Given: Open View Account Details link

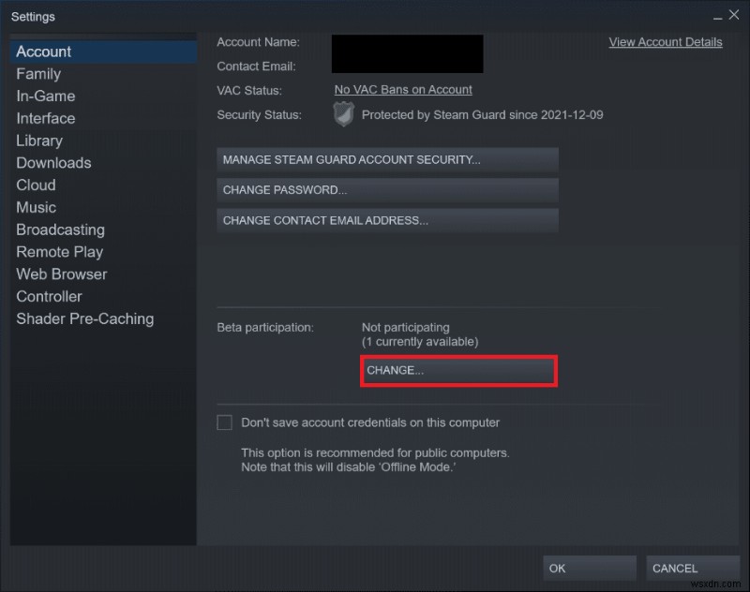Looking at the screenshot, I should click(666, 42).
